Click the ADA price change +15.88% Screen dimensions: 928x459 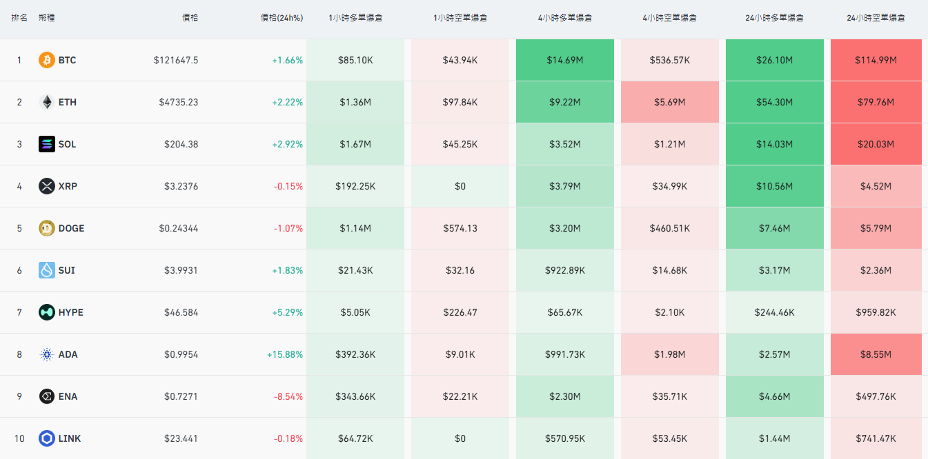[285, 354]
